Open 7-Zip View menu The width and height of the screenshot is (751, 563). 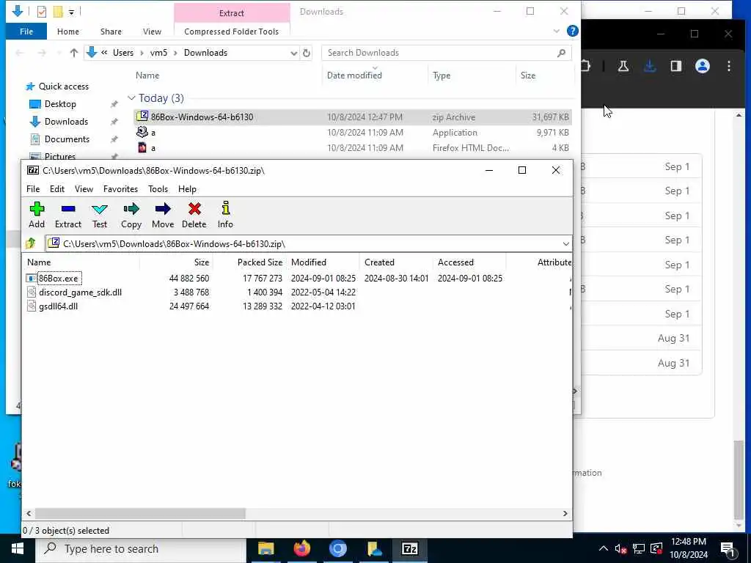click(x=84, y=189)
